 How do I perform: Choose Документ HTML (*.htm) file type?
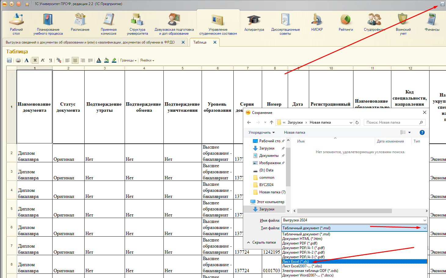(x=354, y=239)
